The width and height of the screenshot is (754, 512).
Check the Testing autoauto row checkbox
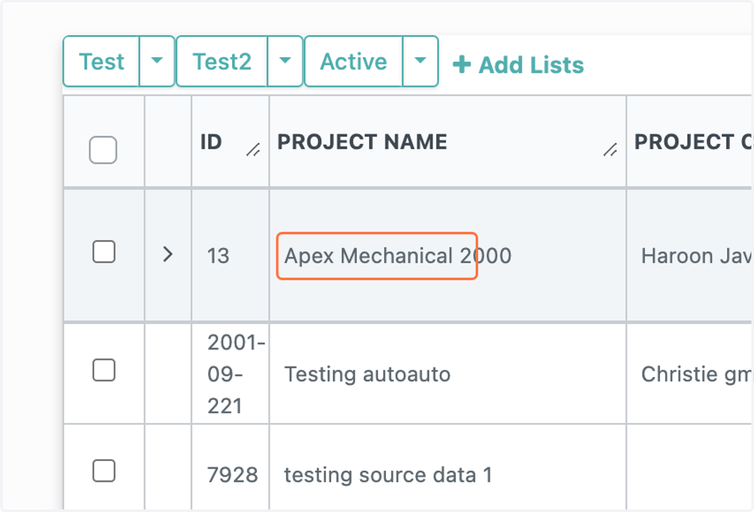[x=104, y=370]
